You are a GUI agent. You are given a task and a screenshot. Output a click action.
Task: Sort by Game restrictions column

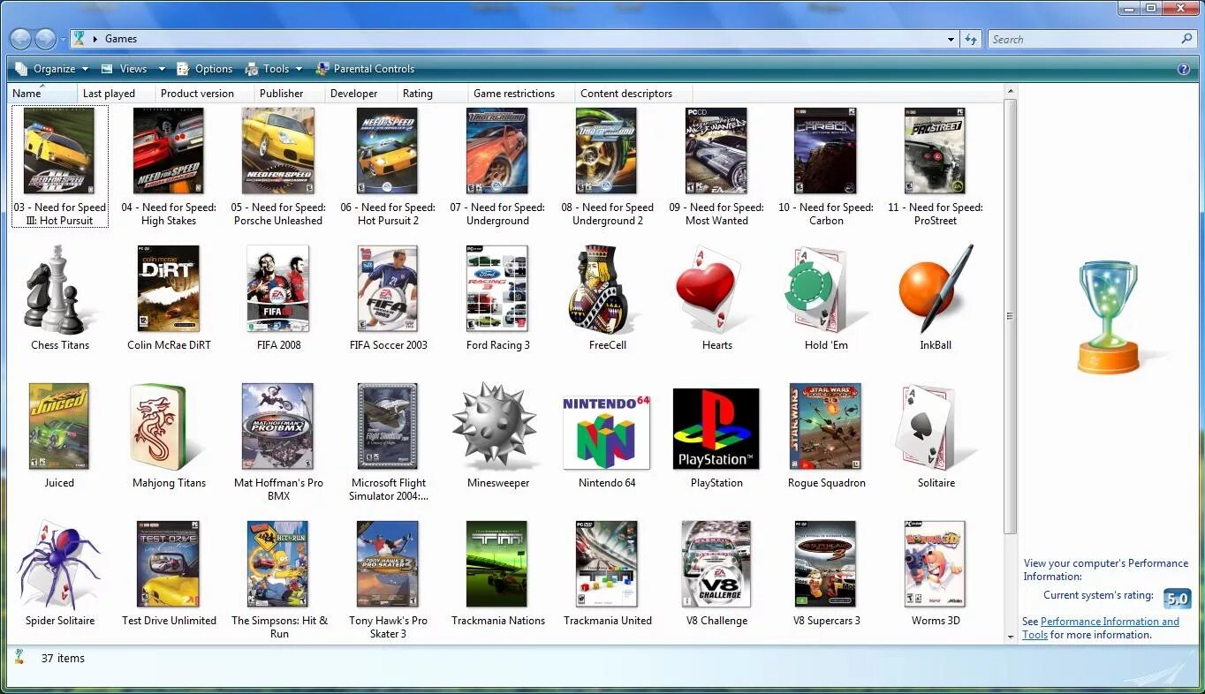point(520,93)
